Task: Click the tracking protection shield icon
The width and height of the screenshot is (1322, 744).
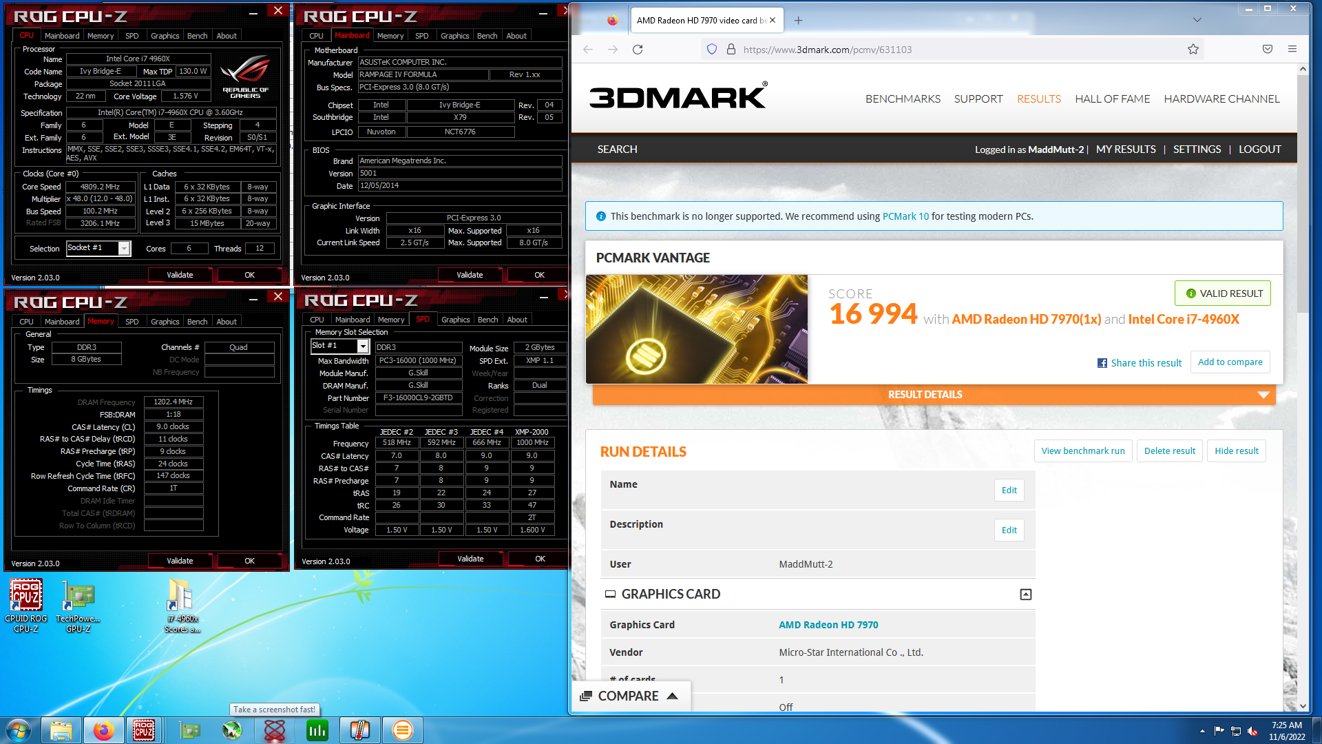Action: coord(712,50)
